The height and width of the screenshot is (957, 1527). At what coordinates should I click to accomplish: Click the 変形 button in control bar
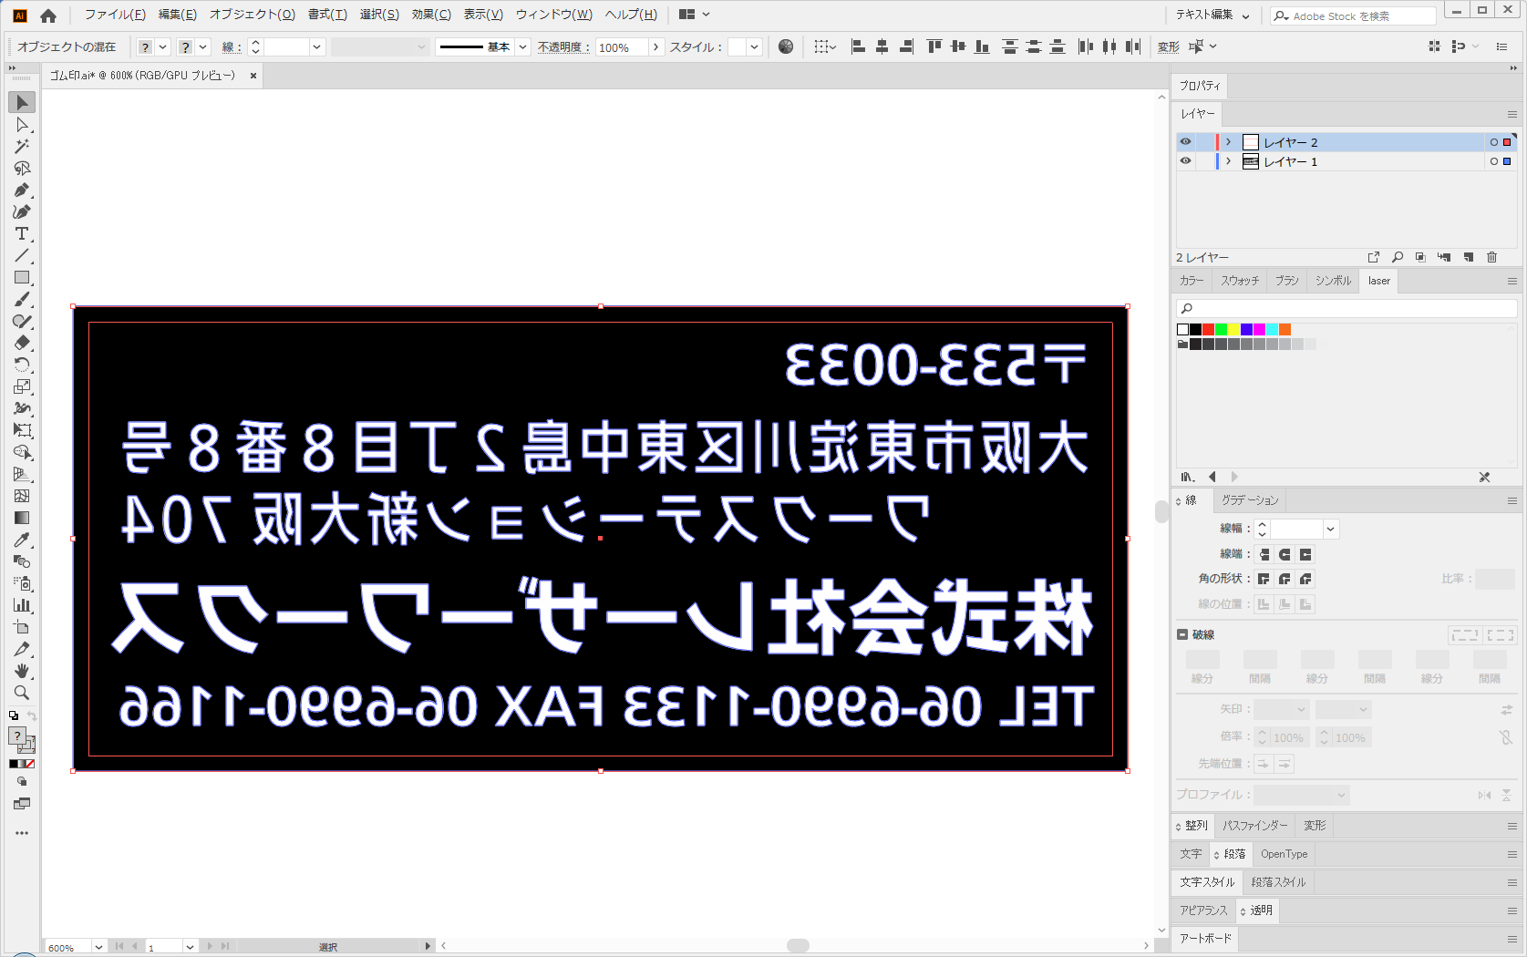tap(1168, 47)
